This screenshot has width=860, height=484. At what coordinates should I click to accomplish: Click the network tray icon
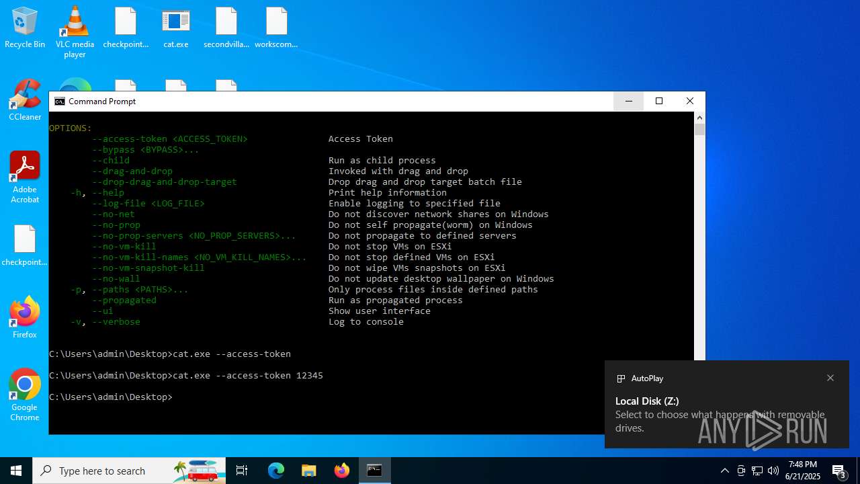click(757, 471)
